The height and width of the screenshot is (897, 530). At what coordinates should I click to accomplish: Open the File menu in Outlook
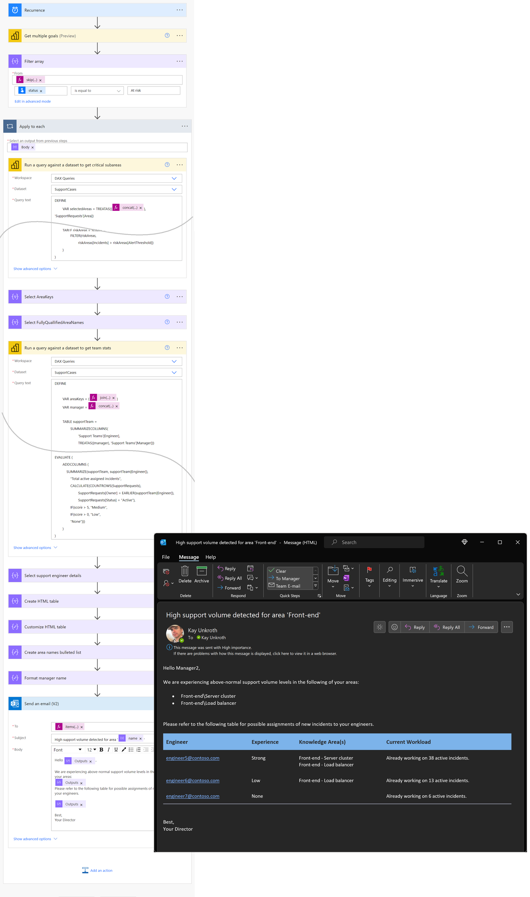[166, 557]
